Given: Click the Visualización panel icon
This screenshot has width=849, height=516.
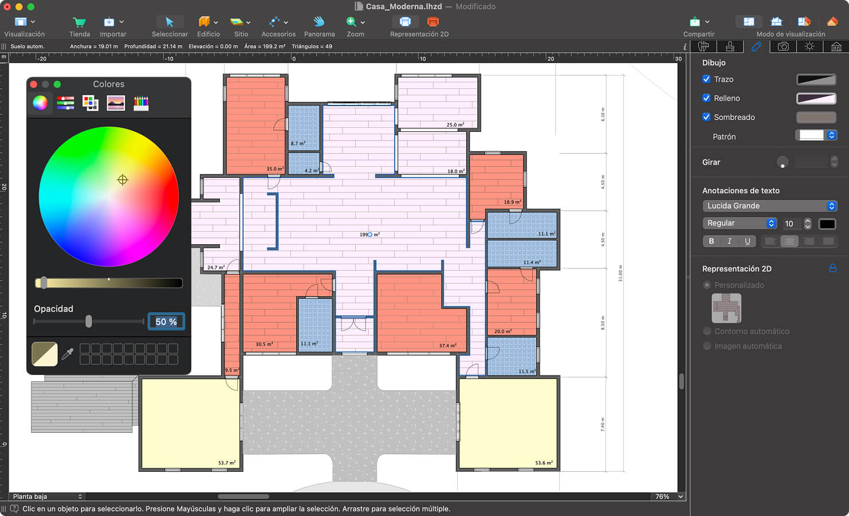Looking at the screenshot, I should pos(21,22).
